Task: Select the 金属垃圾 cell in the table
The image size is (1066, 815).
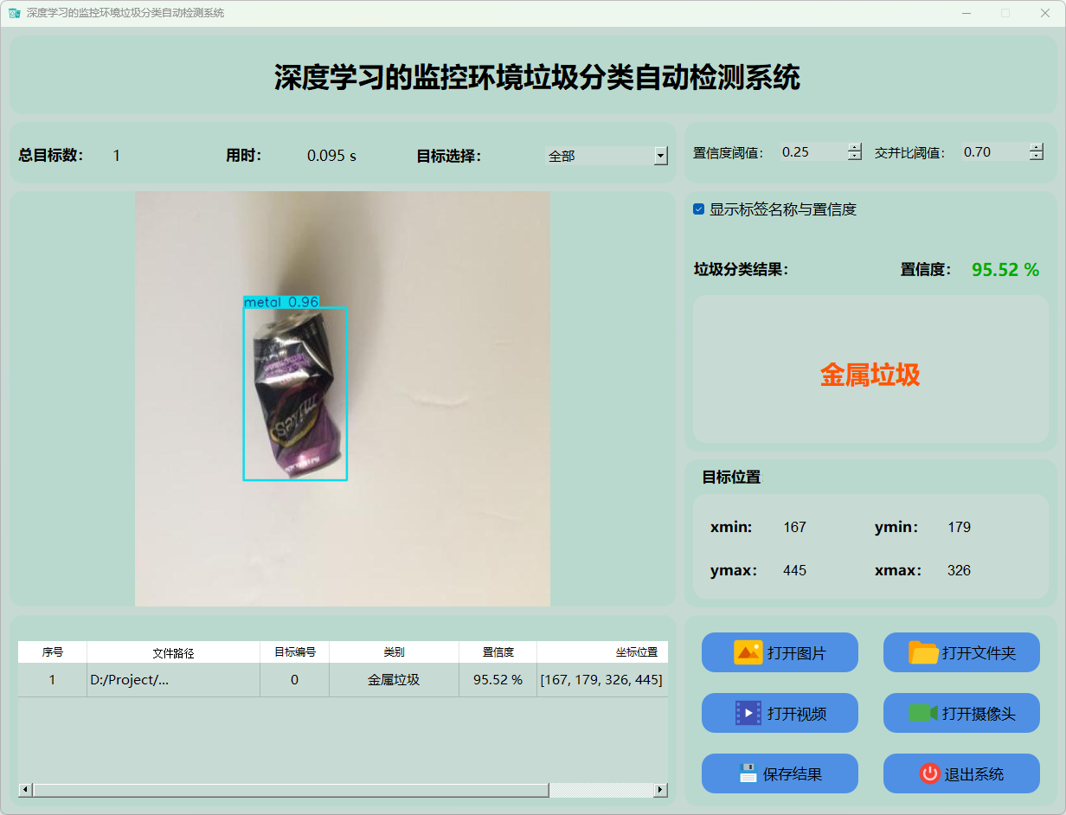Action: click(395, 680)
